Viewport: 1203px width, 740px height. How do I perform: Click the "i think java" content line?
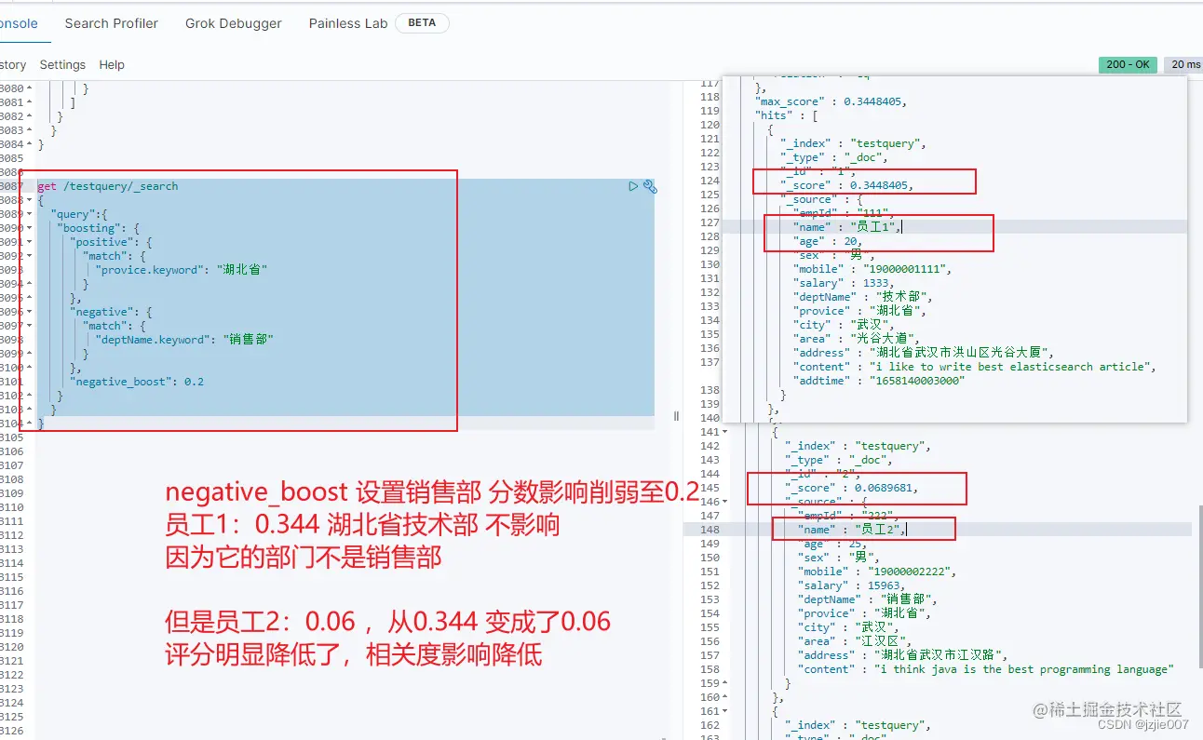coord(987,669)
